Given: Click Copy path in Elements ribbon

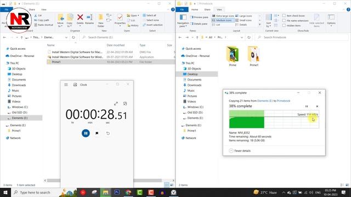Looking at the screenshot, I should 42,20.
